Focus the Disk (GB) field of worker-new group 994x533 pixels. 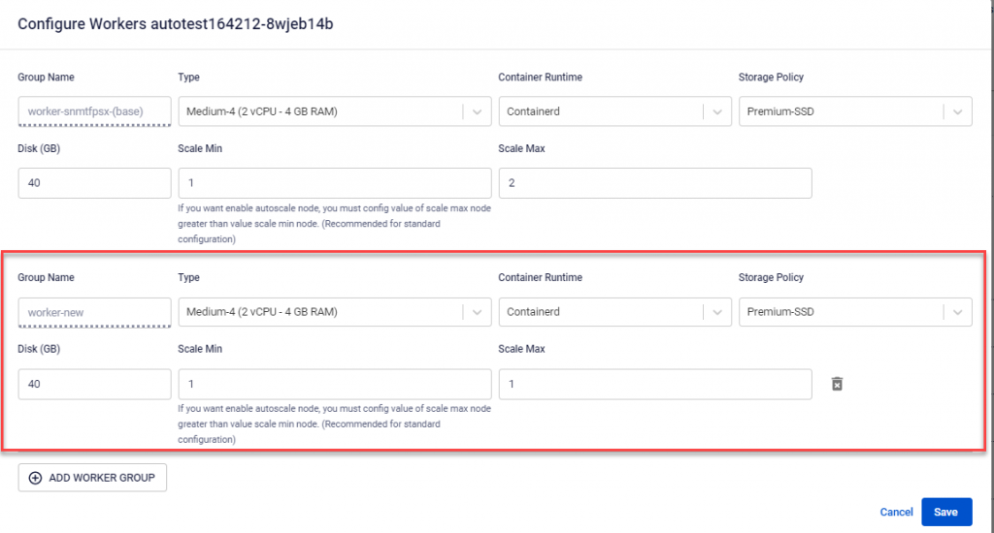click(x=94, y=384)
